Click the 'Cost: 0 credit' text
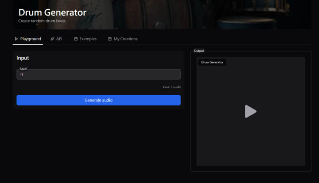 (172, 87)
